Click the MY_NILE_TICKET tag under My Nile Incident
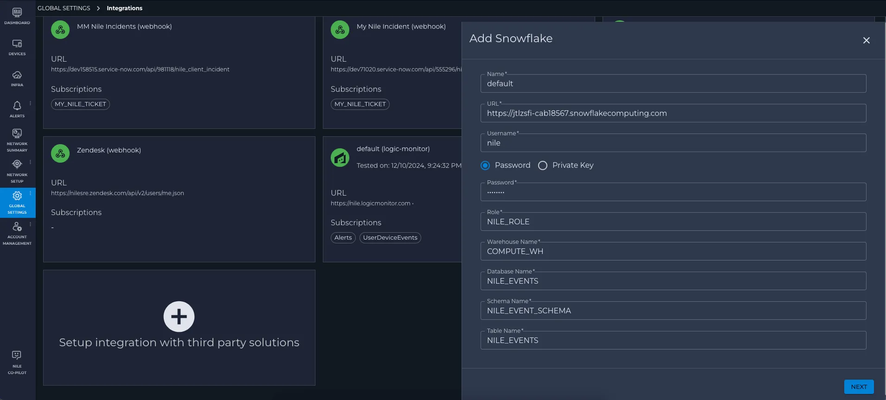The image size is (886, 400). (360, 104)
